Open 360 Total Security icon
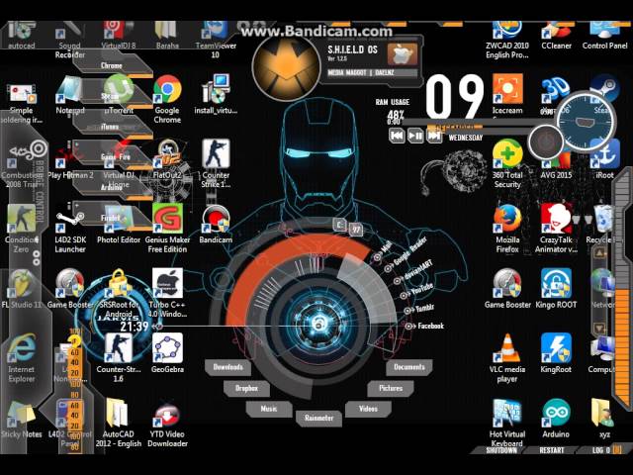 pos(507,154)
